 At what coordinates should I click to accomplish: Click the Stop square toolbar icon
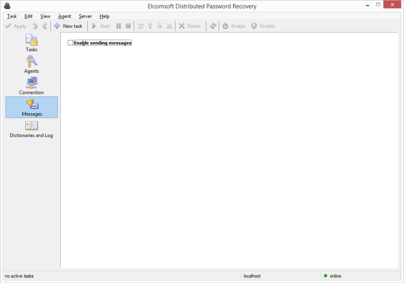coord(128,26)
